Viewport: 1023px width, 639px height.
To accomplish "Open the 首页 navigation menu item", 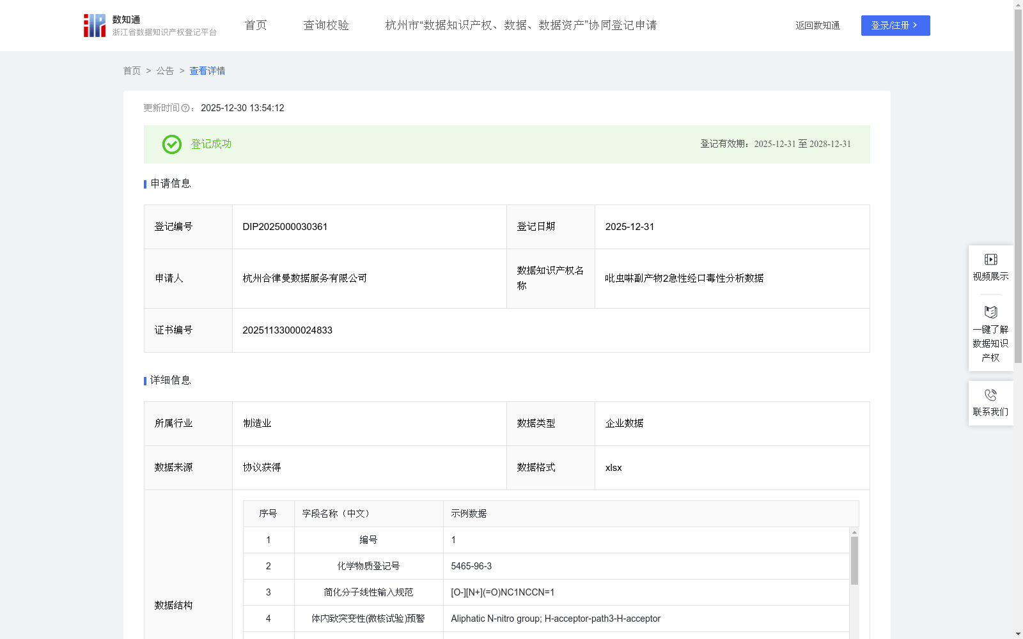I will 256,26.
